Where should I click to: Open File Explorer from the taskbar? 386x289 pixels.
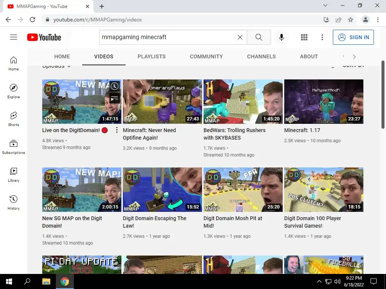click(46, 281)
